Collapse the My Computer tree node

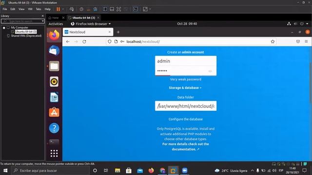point(4,28)
